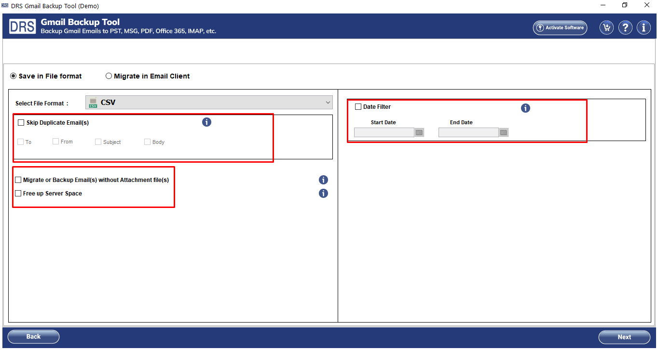Open the Start Date calendar picker
658x350 pixels.
(419, 132)
